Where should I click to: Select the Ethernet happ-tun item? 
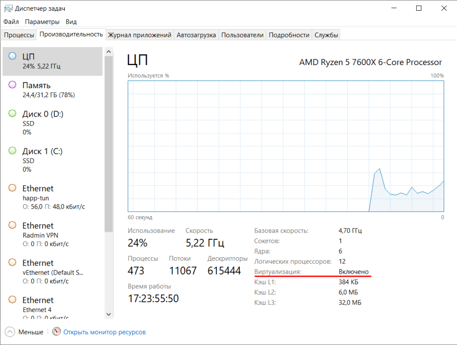[53, 197]
